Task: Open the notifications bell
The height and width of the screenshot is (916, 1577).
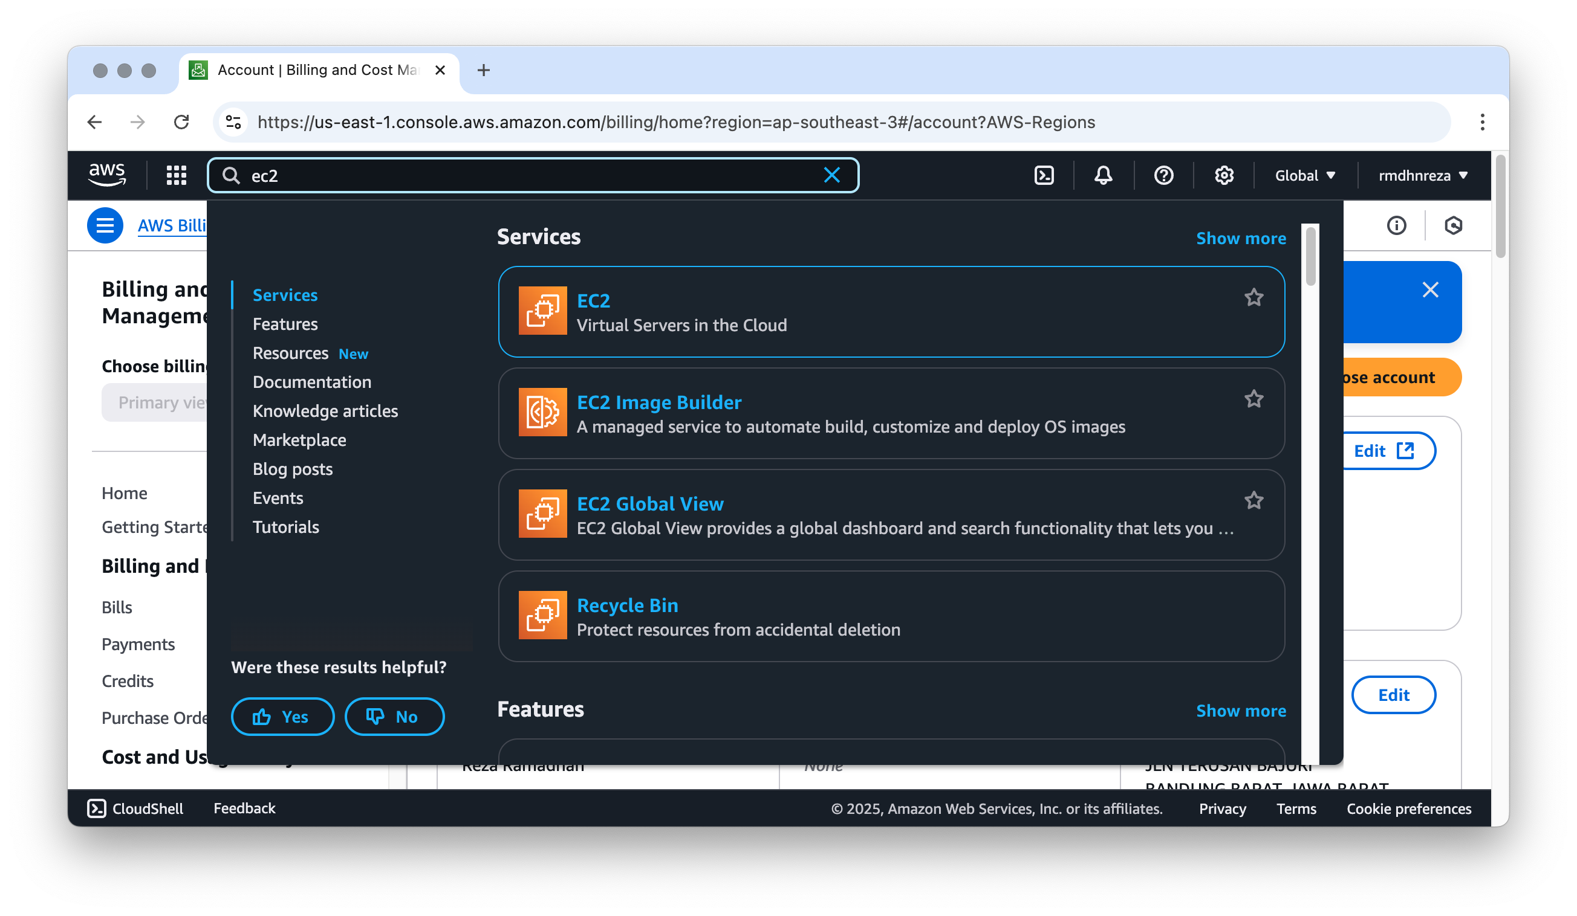Action: [1104, 176]
